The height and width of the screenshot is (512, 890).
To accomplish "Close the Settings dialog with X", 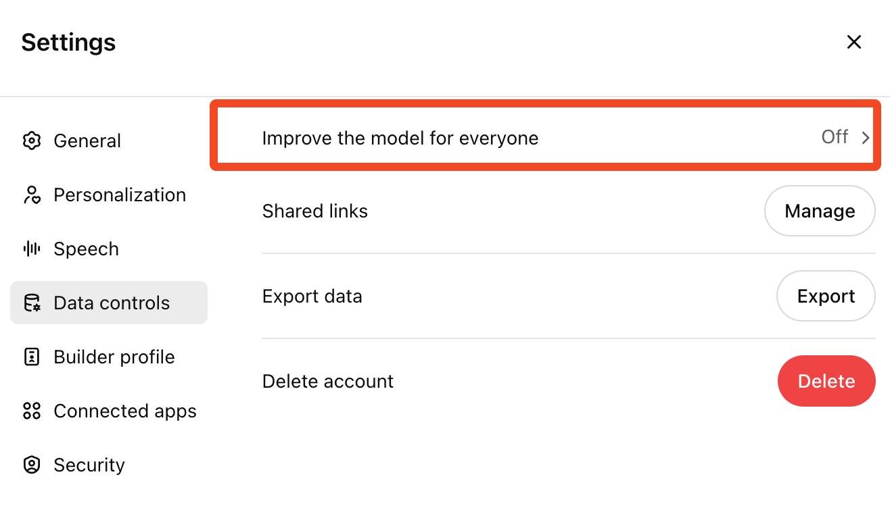I will [x=854, y=42].
